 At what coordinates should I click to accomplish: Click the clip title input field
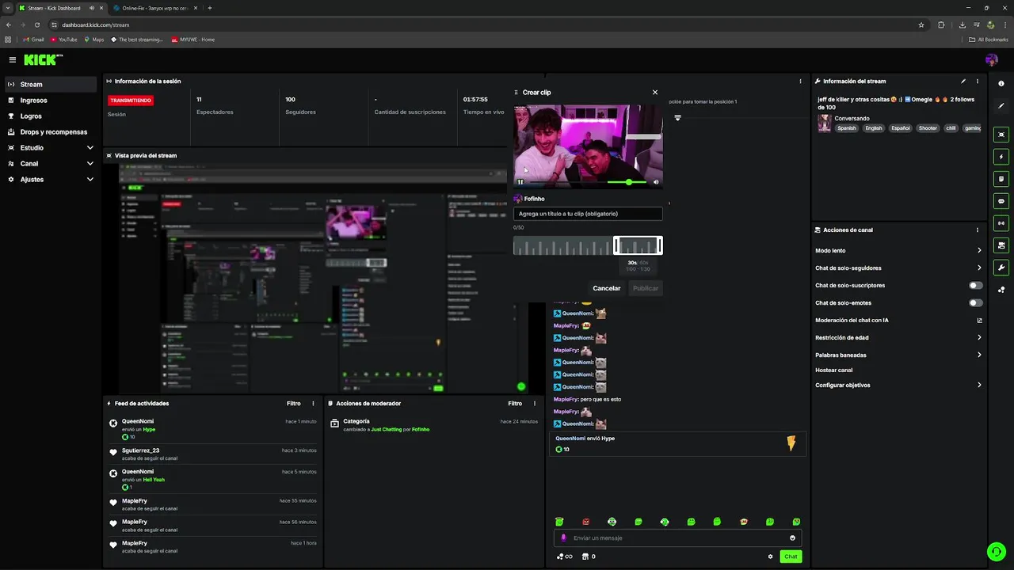pos(588,214)
